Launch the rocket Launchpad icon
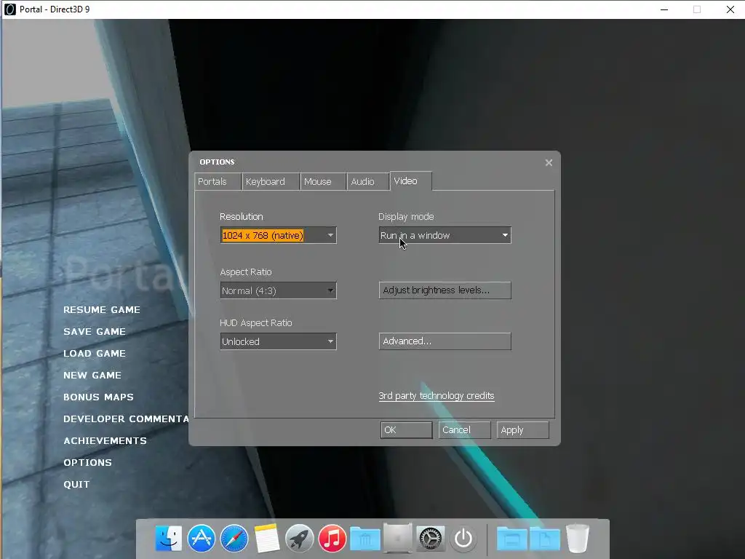745x559 pixels. [x=299, y=539]
